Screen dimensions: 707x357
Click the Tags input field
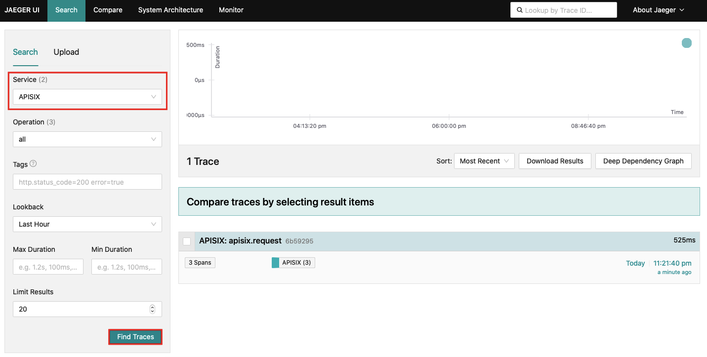[87, 182]
